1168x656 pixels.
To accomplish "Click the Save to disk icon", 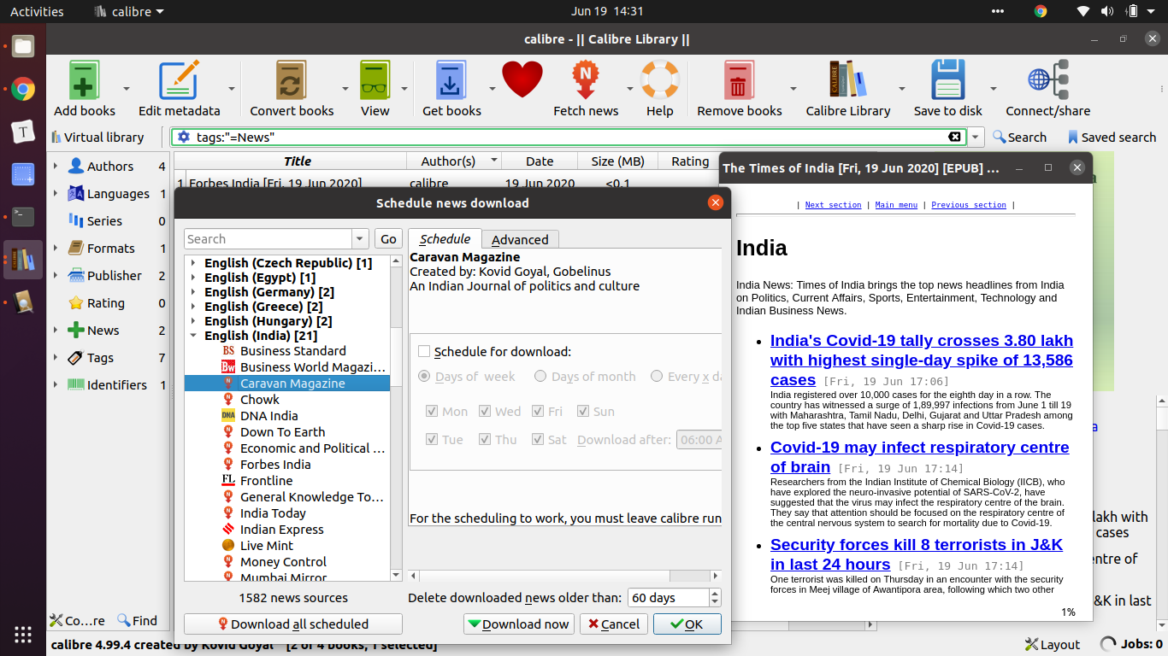I will (947, 81).
